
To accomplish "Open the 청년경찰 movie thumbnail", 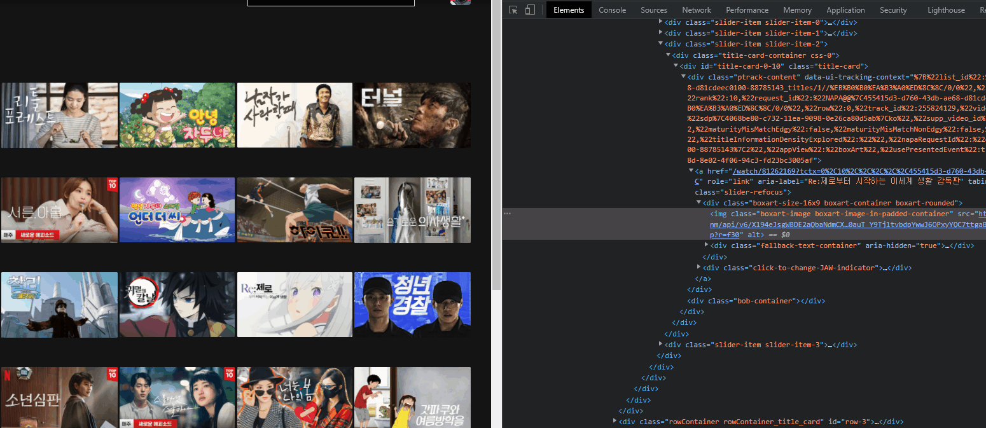I will click(x=412, y=305).
